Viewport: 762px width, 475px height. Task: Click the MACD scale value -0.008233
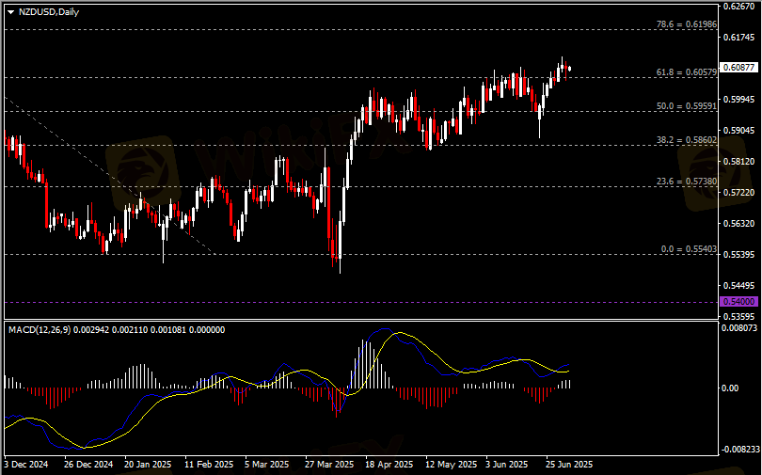(x=740, y=450)
